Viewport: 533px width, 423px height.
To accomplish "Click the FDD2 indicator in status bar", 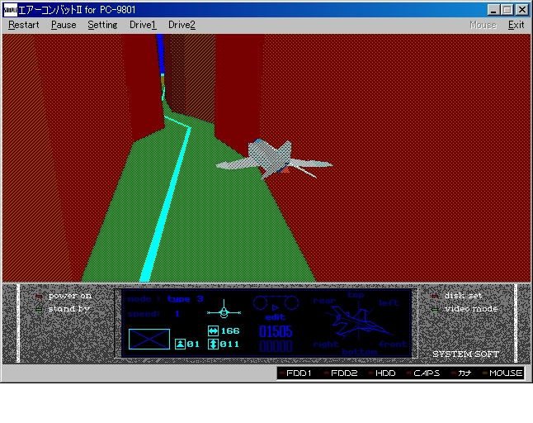I will coord(341,373).
